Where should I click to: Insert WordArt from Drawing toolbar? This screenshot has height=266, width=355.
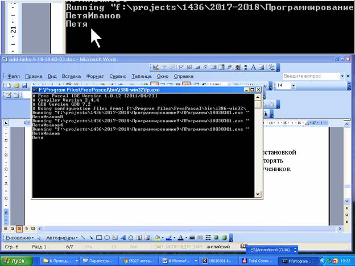click(x=123, y=238)
